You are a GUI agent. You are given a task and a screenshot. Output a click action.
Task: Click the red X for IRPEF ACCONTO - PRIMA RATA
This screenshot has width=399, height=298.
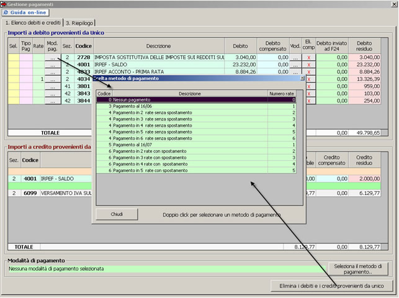point(308,72)
